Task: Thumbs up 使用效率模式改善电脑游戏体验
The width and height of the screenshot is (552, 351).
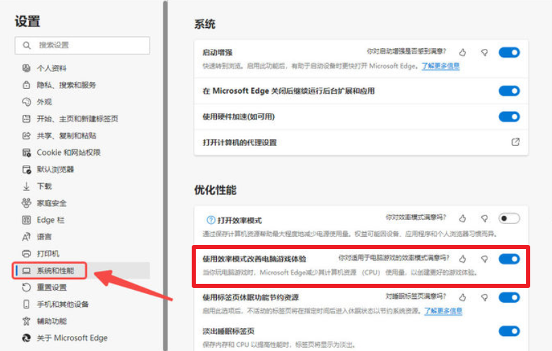Action: pos(462,259)
